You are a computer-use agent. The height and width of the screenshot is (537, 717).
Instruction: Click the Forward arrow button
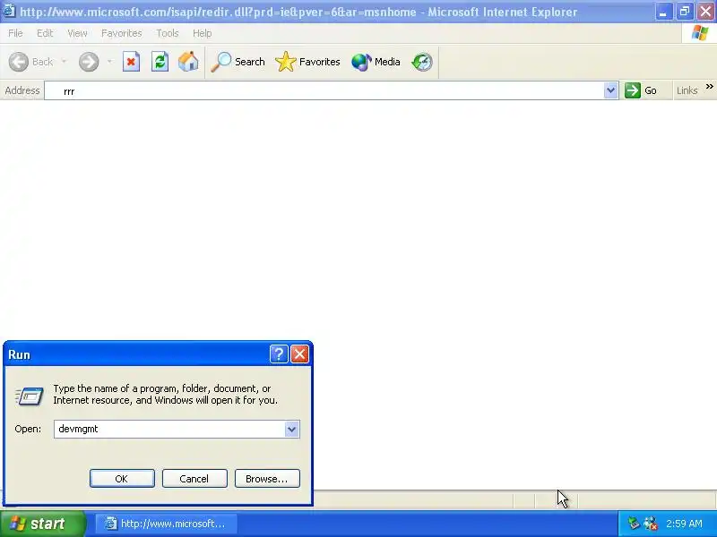click(x=89, y=62)
